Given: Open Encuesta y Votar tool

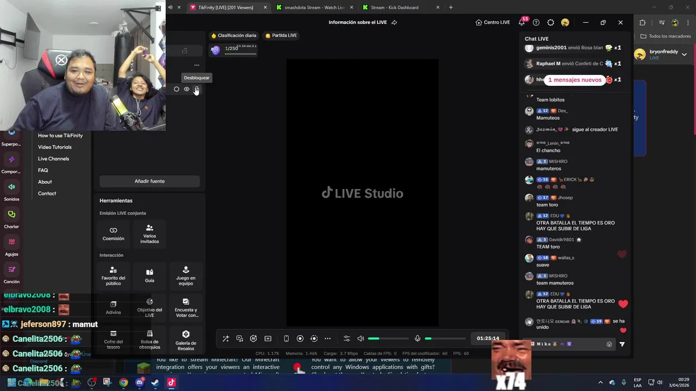Looking at the screenshot, I should pyautogui.click(x=186, y=308).
